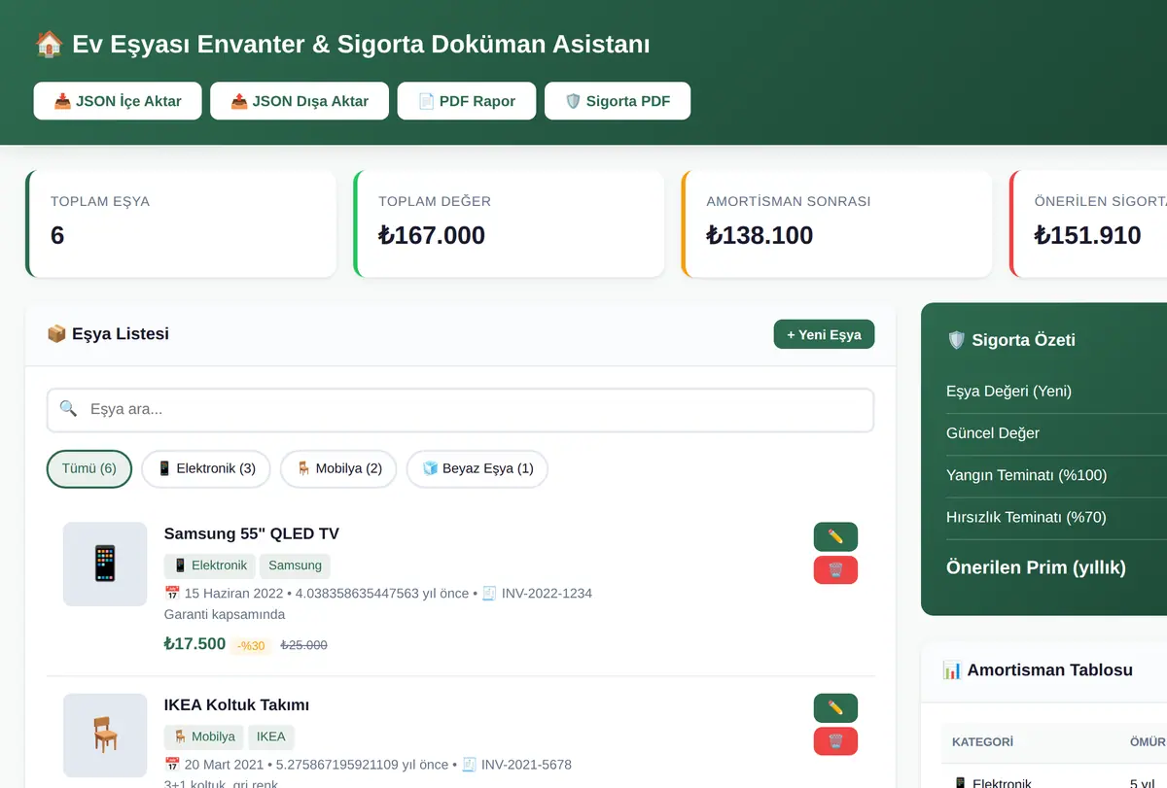1167x788 pixels.
Task: Click the Samsung brand tag on TV
Action: point(296,565)
